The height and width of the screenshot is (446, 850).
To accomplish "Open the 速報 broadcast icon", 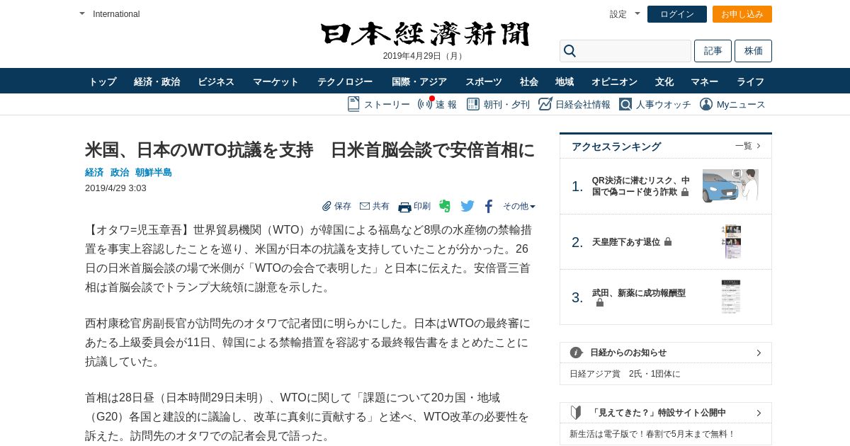I will [x=425, y=104].
